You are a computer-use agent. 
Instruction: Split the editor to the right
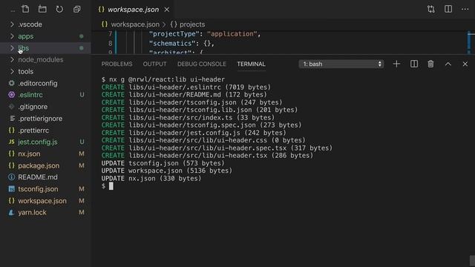tap(448, 9)
